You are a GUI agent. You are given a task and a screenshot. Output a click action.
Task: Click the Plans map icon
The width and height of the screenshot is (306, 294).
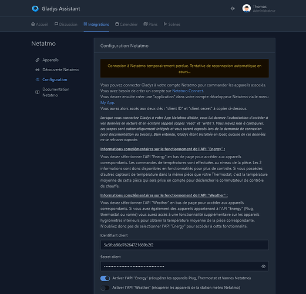[146, 24]
